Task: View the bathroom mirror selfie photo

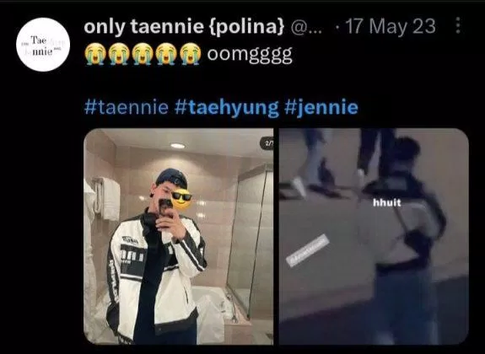Action: point(179,237)
